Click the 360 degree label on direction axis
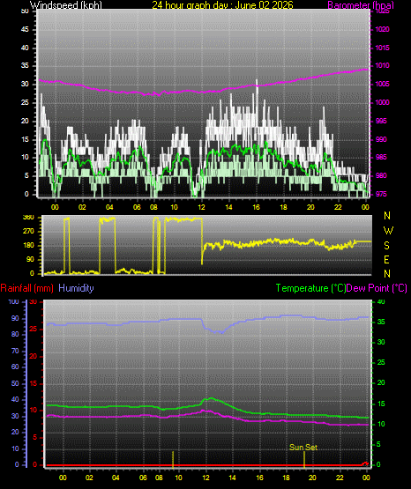This screenshot has width=411, height=489. [29, 218]
